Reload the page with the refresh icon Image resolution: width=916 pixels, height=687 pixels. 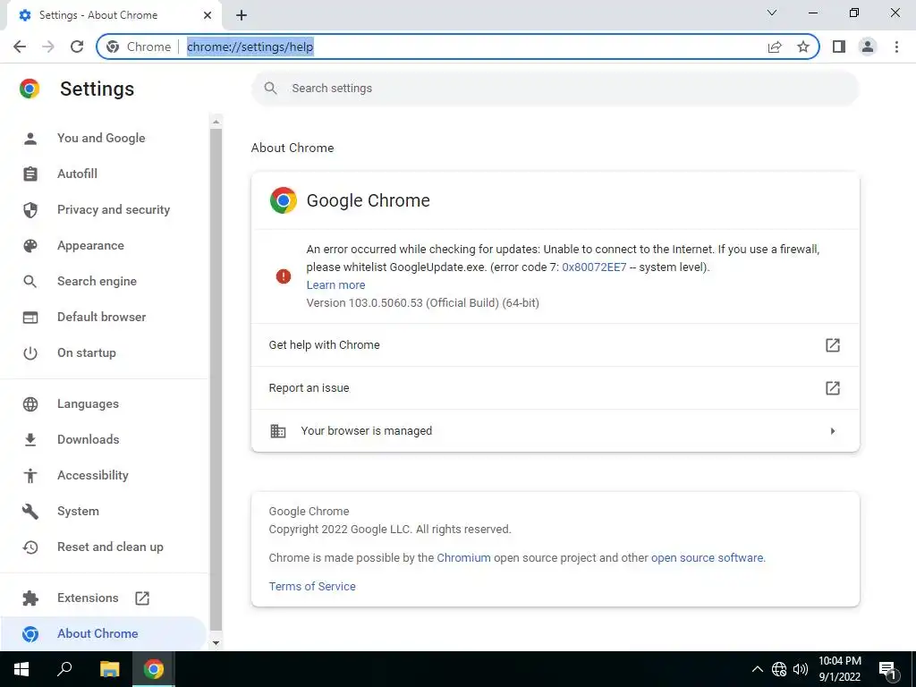pos(77,47)
